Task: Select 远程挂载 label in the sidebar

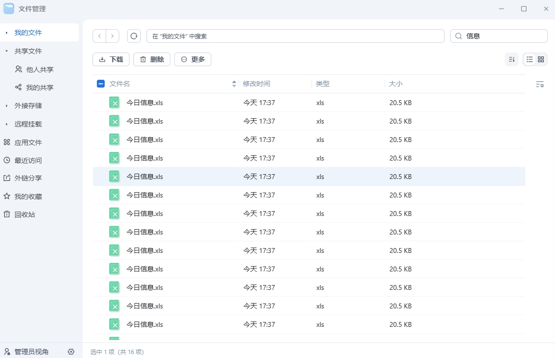Action: [x=28, y=124]
